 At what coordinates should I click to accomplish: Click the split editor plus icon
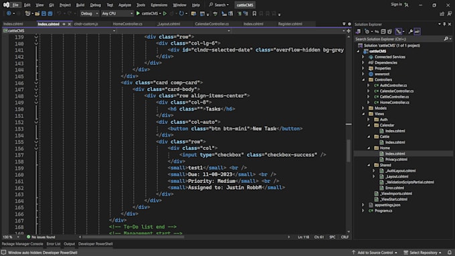[349, 31]
